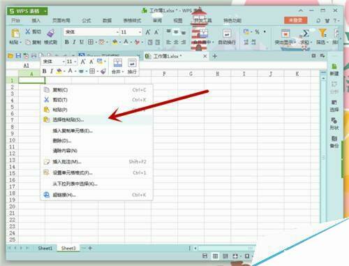Viewport: 349px width, 266px height.
Task: Toggle Underline in the ribbon font group
Action: (x=82, y=42)
